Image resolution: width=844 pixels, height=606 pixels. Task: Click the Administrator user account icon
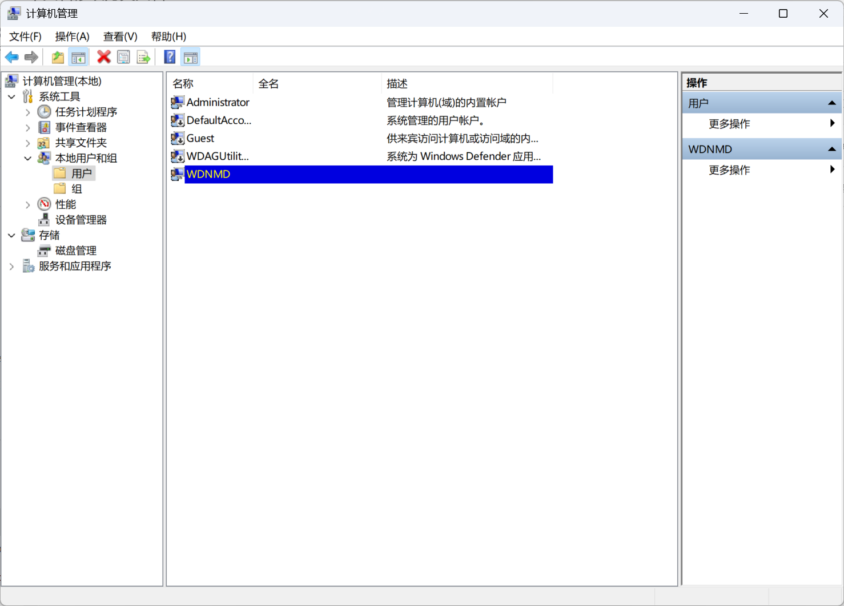[178, 102]
